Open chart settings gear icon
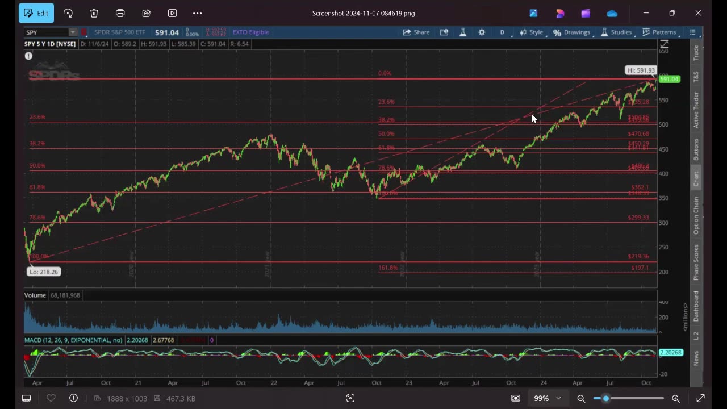 point(482,32)
